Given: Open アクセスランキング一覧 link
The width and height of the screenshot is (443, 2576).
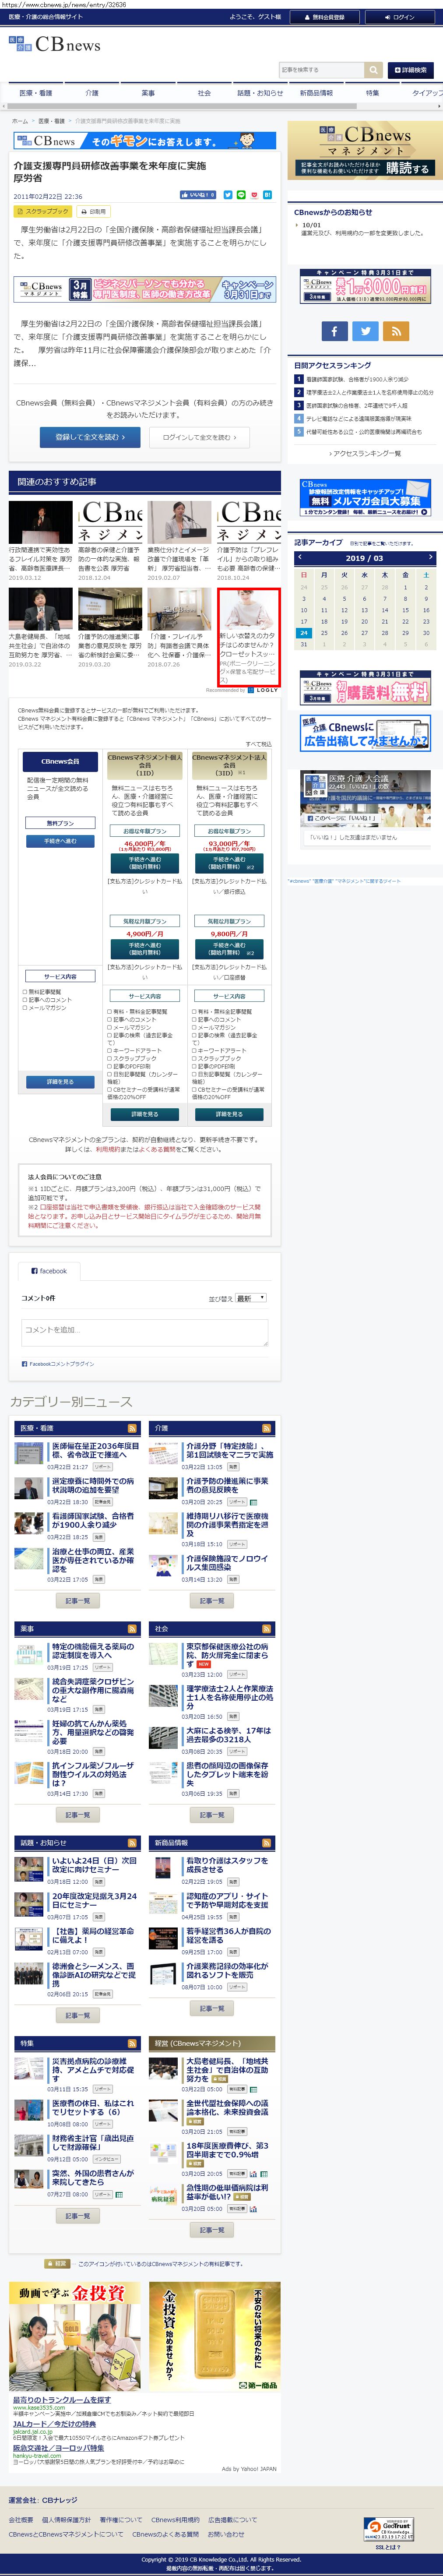Looking at the screenshot, I should tap(366, 454).
